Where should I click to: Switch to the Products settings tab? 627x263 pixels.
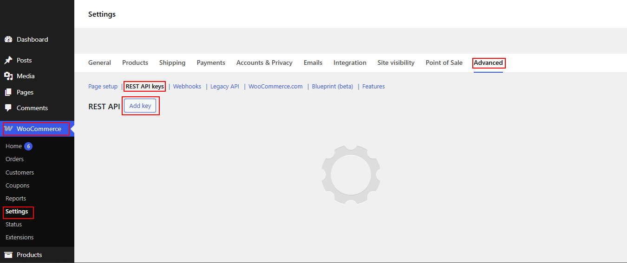coord(135,63)
